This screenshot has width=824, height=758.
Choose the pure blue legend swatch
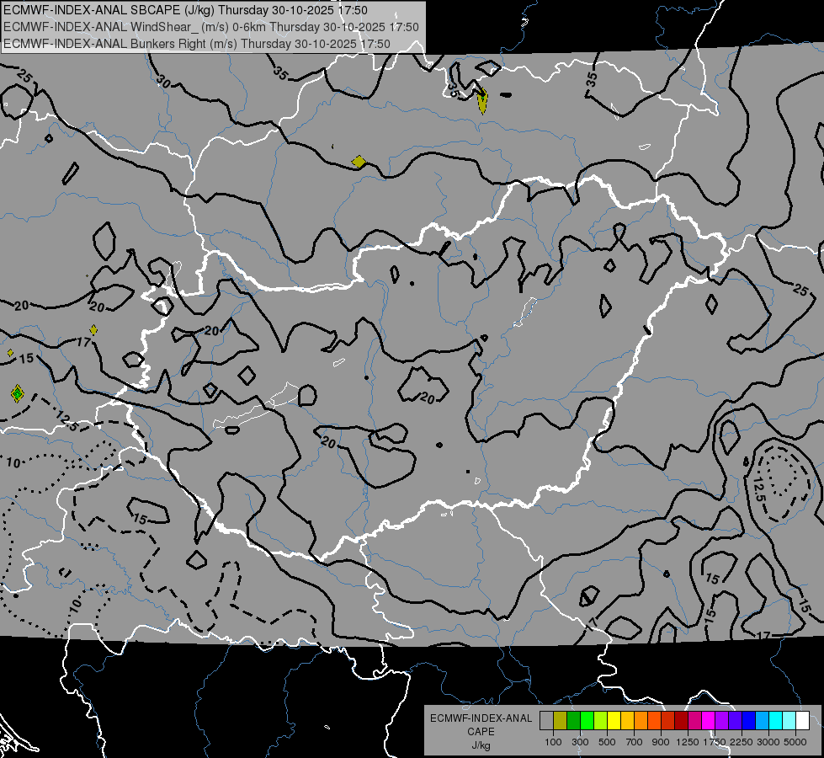749,721
